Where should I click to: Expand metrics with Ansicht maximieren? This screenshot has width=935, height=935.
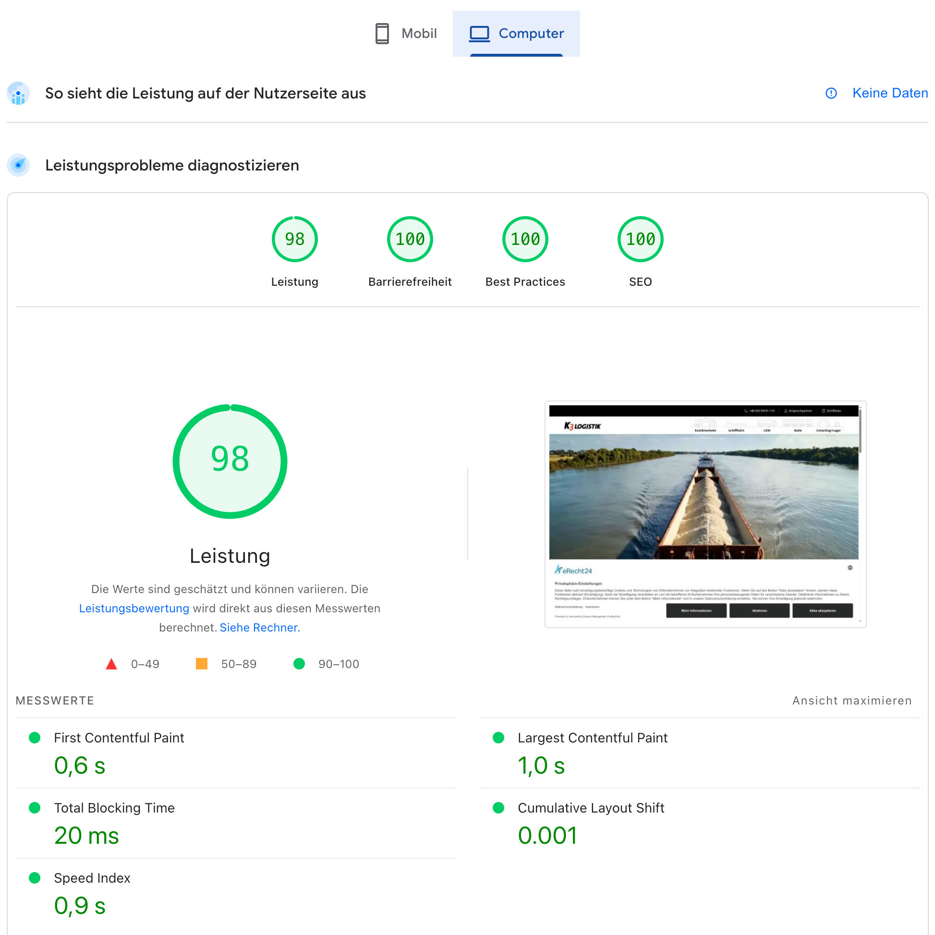click(851, 700)
